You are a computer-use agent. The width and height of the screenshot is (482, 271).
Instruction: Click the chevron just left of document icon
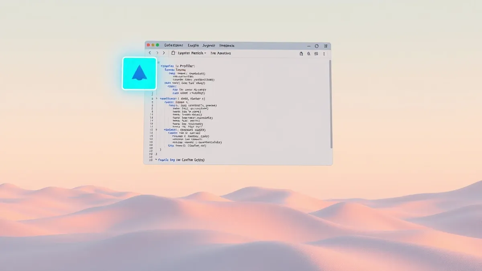(164, 53)
